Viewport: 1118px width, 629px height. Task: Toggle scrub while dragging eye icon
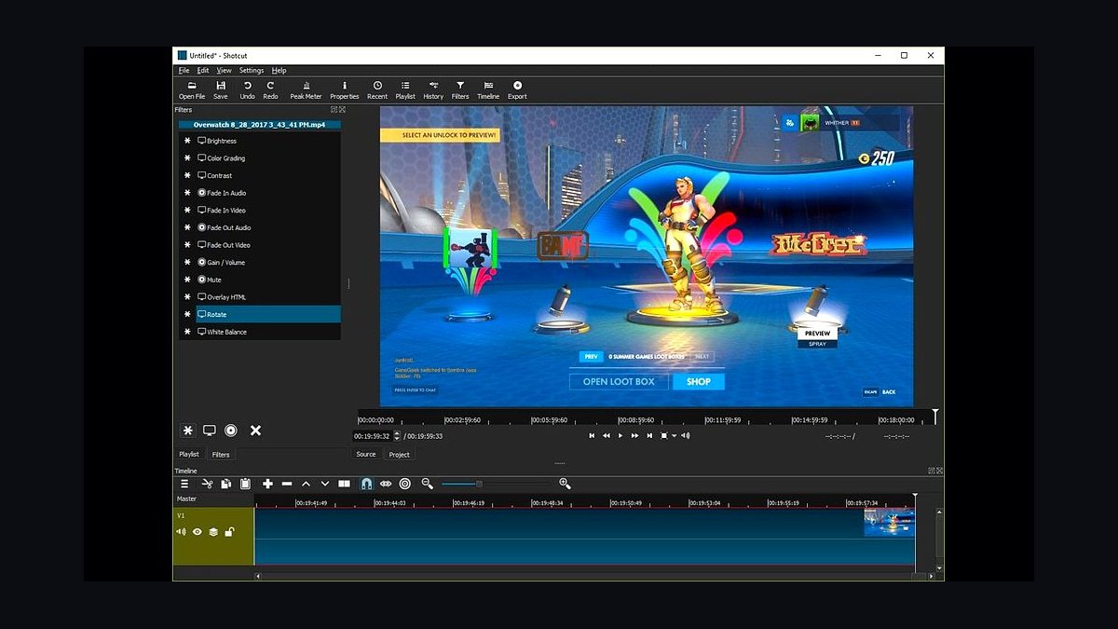click(386, 484)
